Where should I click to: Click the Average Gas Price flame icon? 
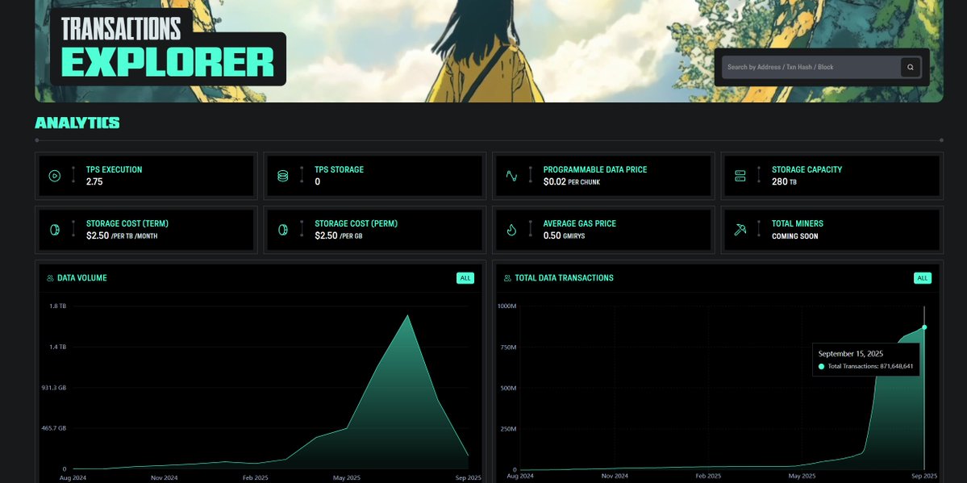[x=511, y=230]
